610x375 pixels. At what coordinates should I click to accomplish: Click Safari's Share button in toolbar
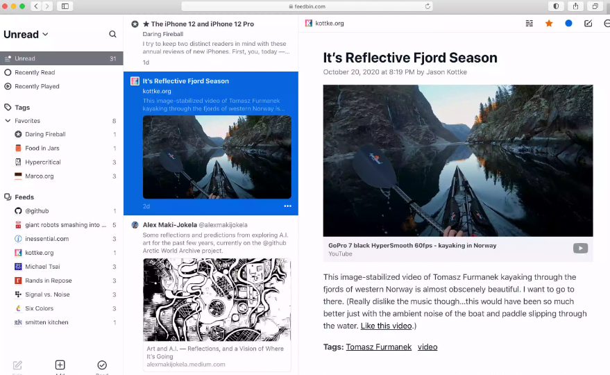[x=575, y=6]
